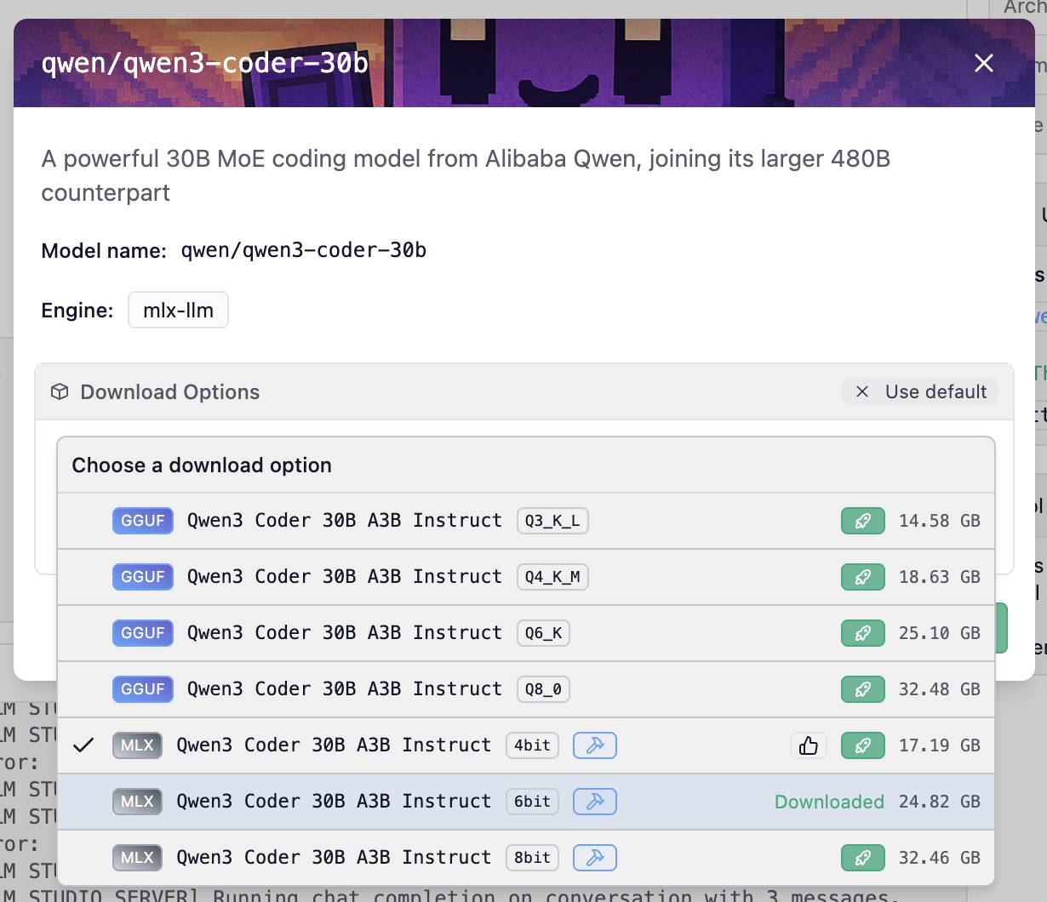Image resolution: width=1047 pixels, height=902 pixels.
Task: Click the hammer icon on the 8bit MLX row
Action: click(x=594, y=857)
